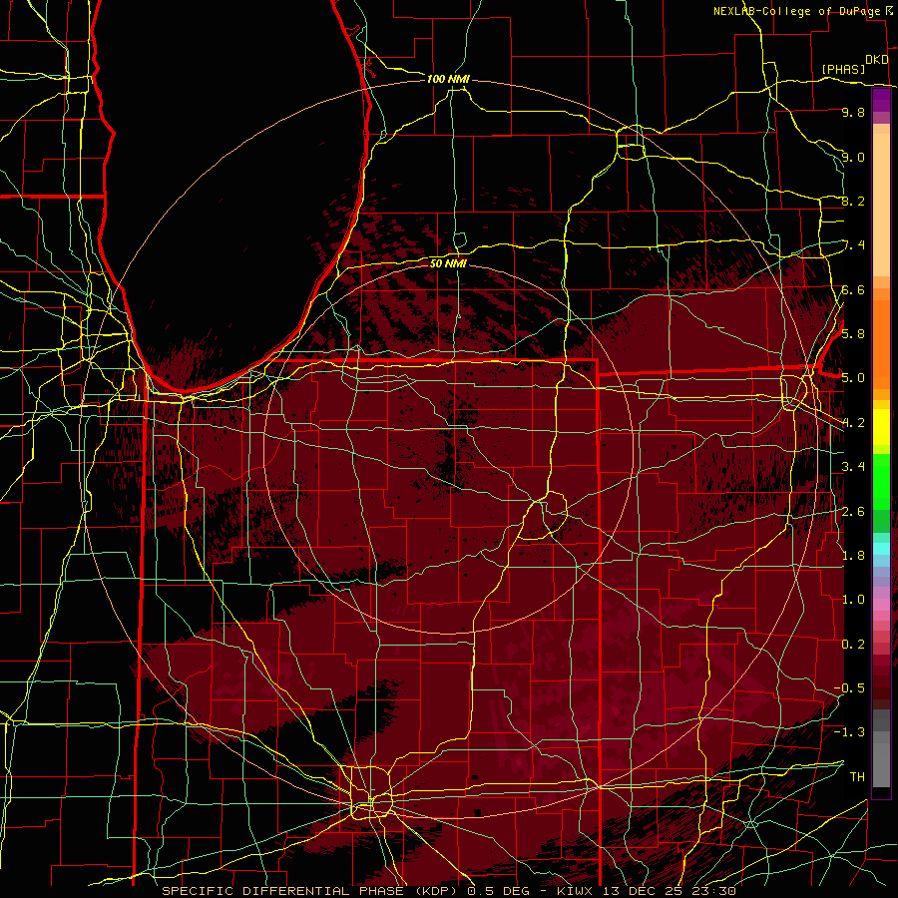Click the [PHAS] legend header label
This screenshot has width=898, height=898.
(843, 69)
